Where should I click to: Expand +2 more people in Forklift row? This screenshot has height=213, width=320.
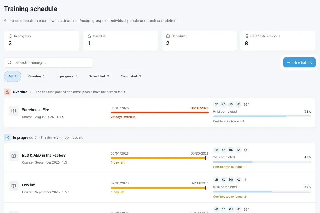coord(238,180)
